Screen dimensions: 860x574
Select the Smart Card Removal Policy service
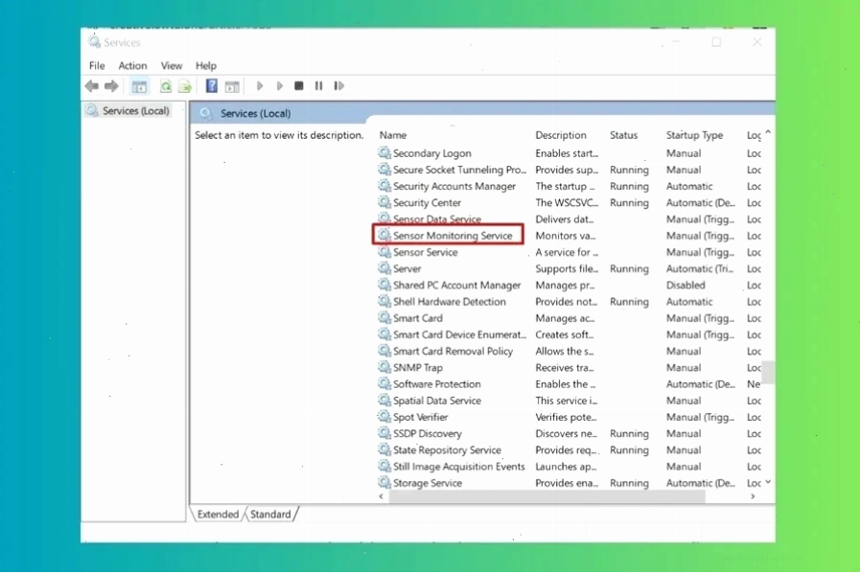pos(453,351)
